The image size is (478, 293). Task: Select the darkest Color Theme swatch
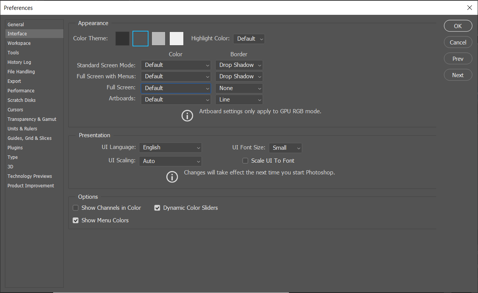tap(122, 38)
